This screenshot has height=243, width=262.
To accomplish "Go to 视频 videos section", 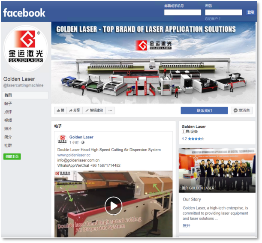I will pyautogui.click(x=9, y=120).
